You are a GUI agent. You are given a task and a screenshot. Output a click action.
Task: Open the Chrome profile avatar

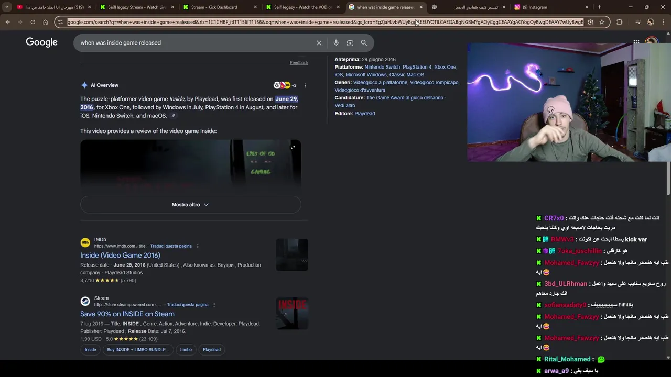point(651,22)
